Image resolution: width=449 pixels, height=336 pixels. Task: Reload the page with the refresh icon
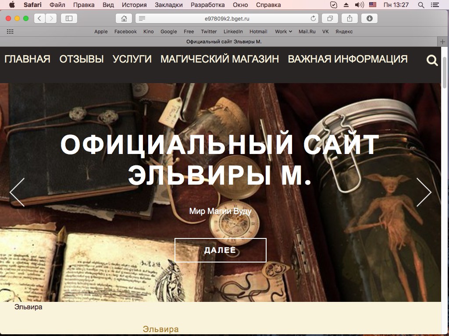pyautogui.click(x=313, y=18)
